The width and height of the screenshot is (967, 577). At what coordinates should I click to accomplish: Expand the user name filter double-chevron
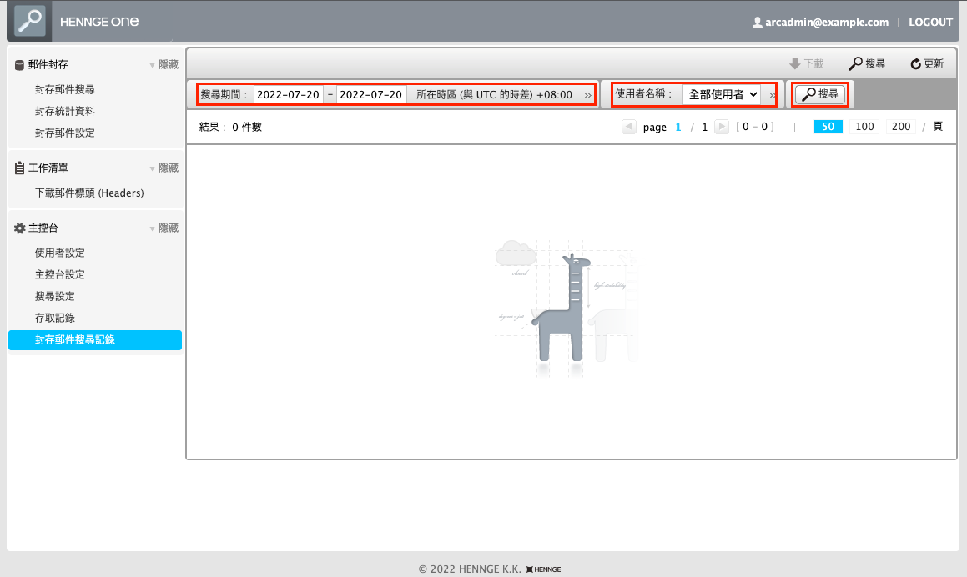click(x=772, y=95)
